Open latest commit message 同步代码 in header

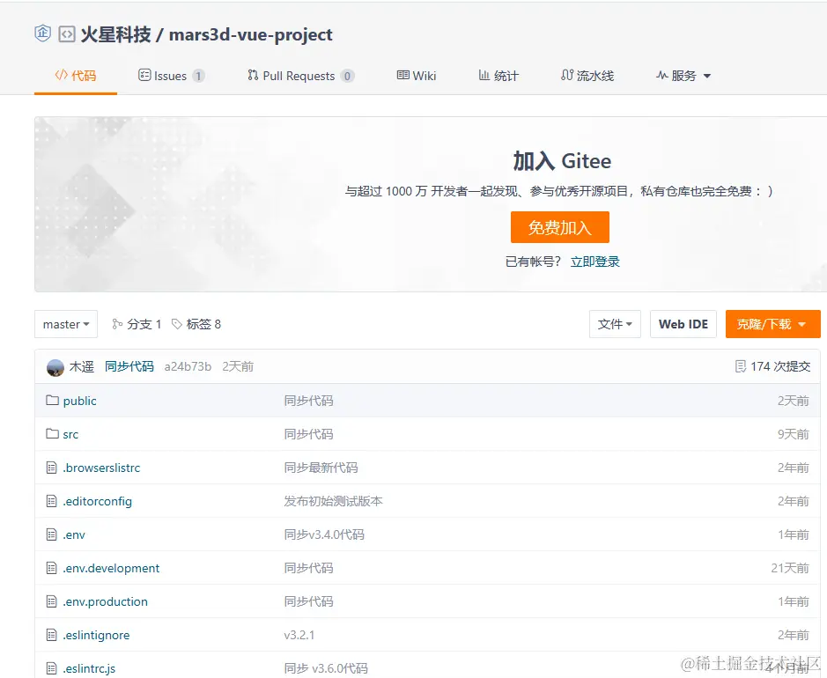pyautogui.click(x=129, y=367)
